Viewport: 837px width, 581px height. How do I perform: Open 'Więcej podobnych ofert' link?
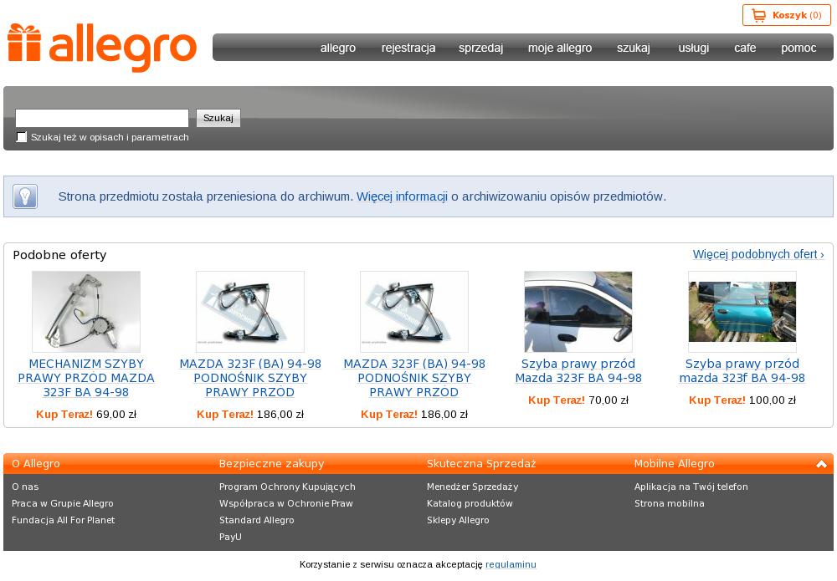(758, 254)
